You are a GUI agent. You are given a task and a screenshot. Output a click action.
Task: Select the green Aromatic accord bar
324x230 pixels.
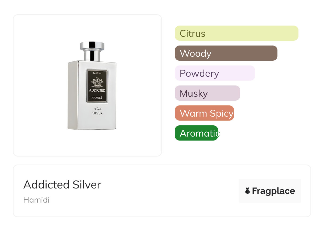(x=196, y=133)
